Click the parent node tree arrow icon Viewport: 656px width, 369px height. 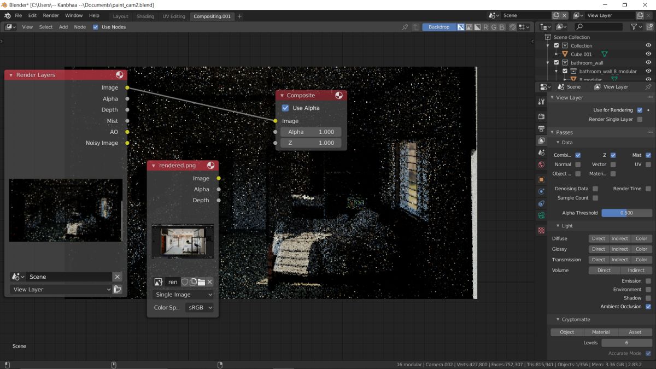(x=415, y=27)
